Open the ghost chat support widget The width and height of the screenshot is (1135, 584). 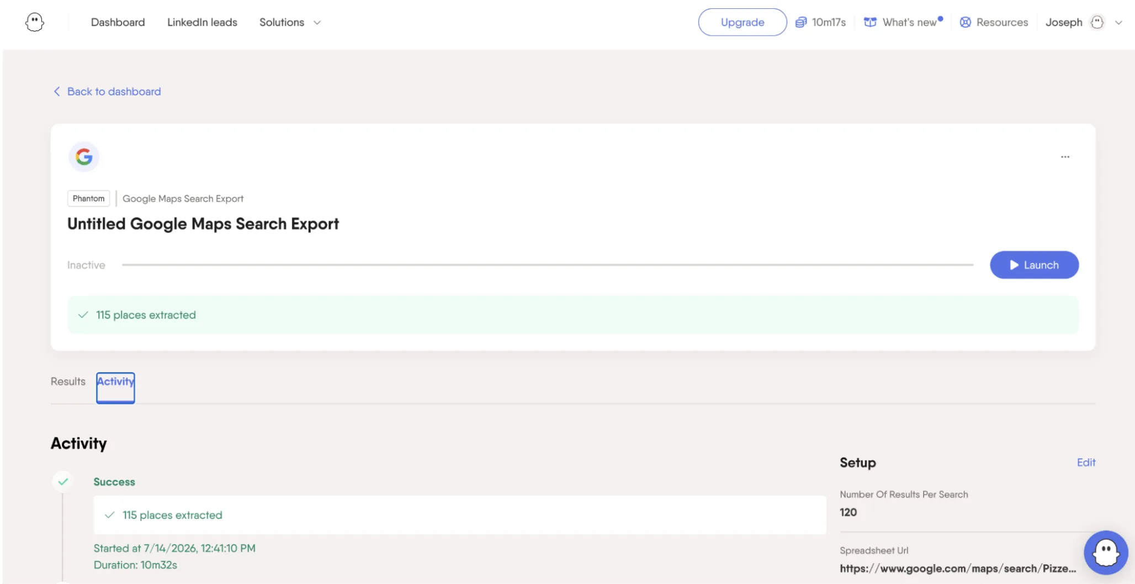point(1106,552)
